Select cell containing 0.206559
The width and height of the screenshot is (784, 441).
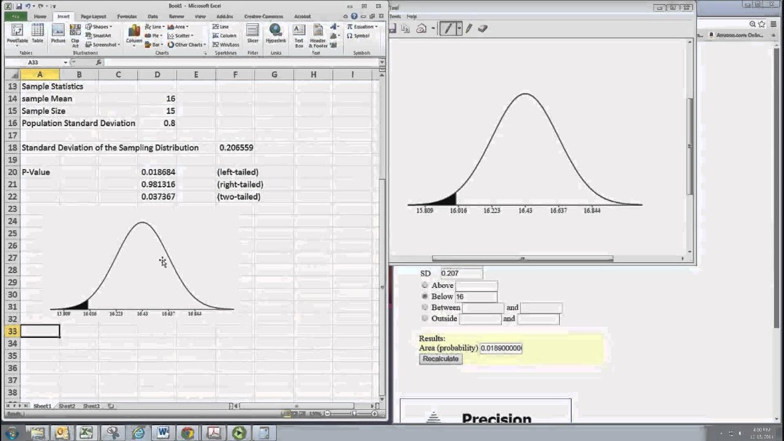tap(235, 148)
